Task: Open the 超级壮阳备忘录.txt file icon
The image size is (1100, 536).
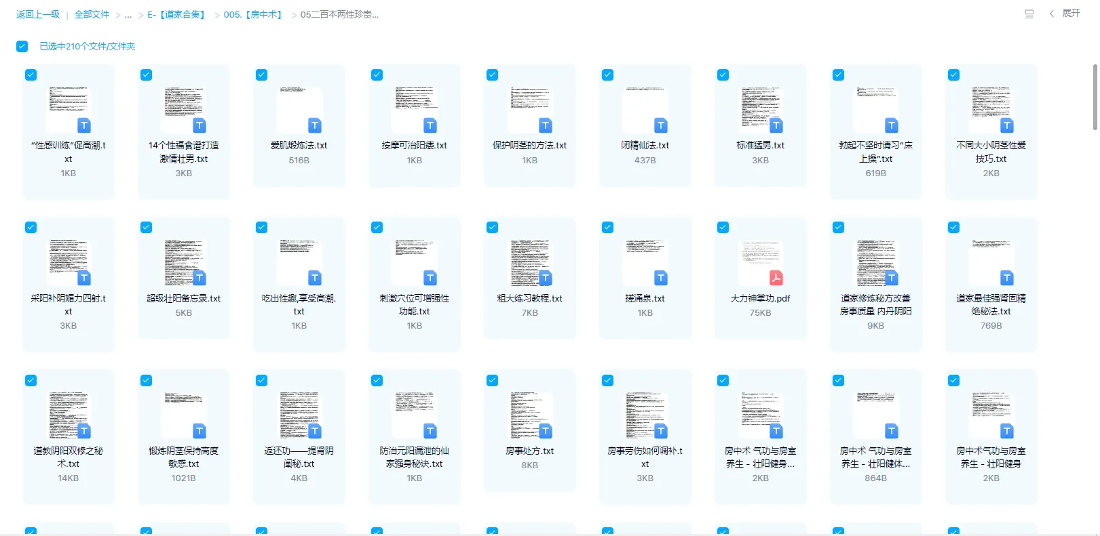Action: [x=183, y=263]
